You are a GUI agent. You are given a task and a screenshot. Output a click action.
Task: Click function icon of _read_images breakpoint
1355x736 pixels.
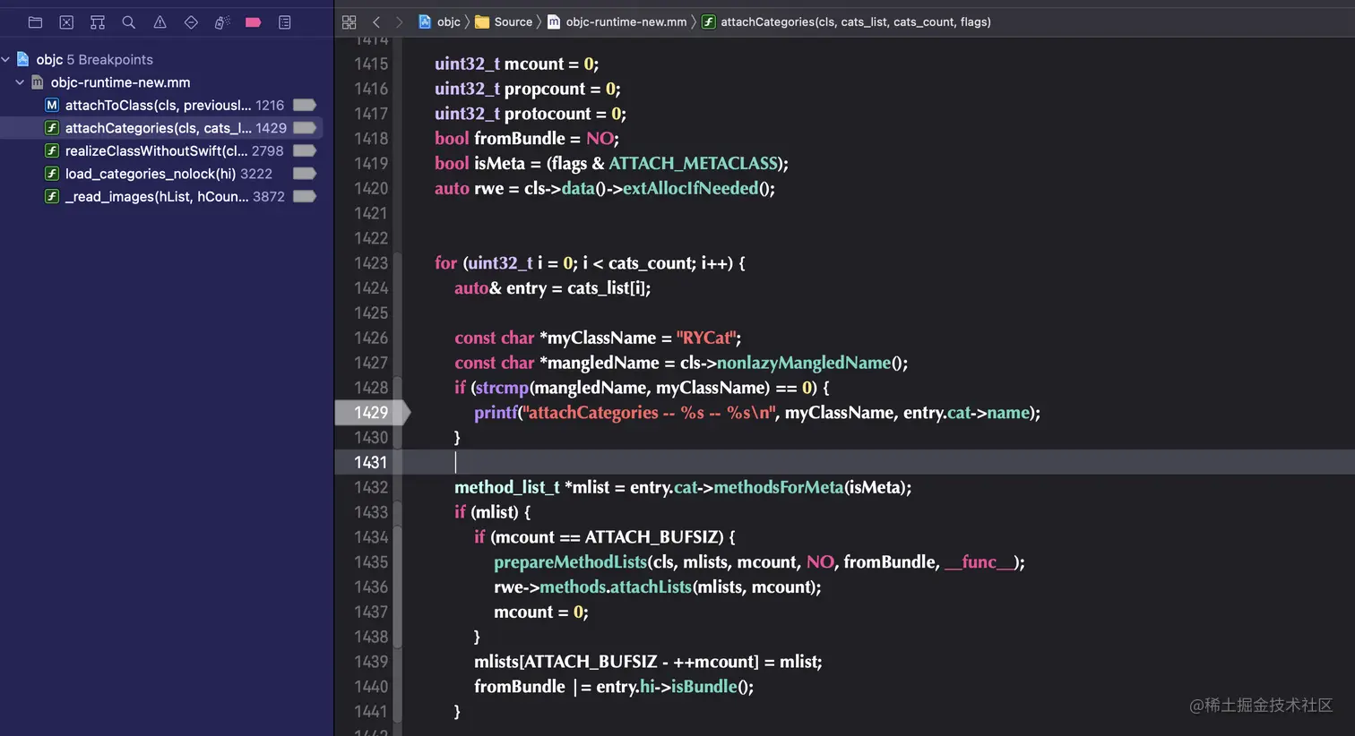click(52, 196)
